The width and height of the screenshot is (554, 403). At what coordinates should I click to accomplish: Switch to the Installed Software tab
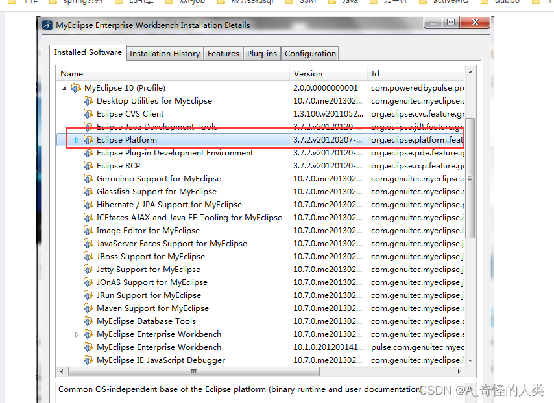pos(88,52)
